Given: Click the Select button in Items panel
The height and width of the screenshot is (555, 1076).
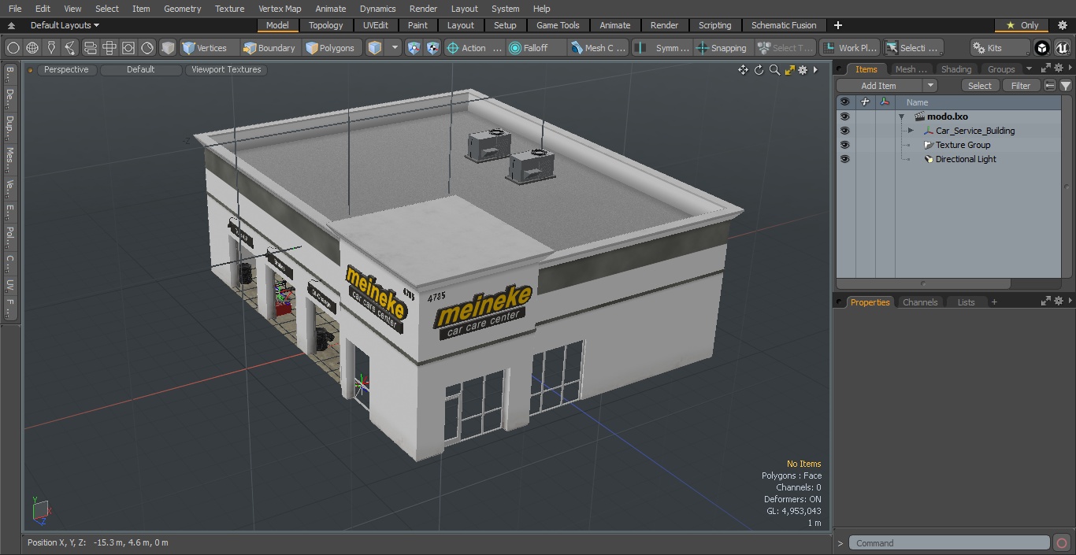Looking at the screenshot, I should click(x=980, y=86).
